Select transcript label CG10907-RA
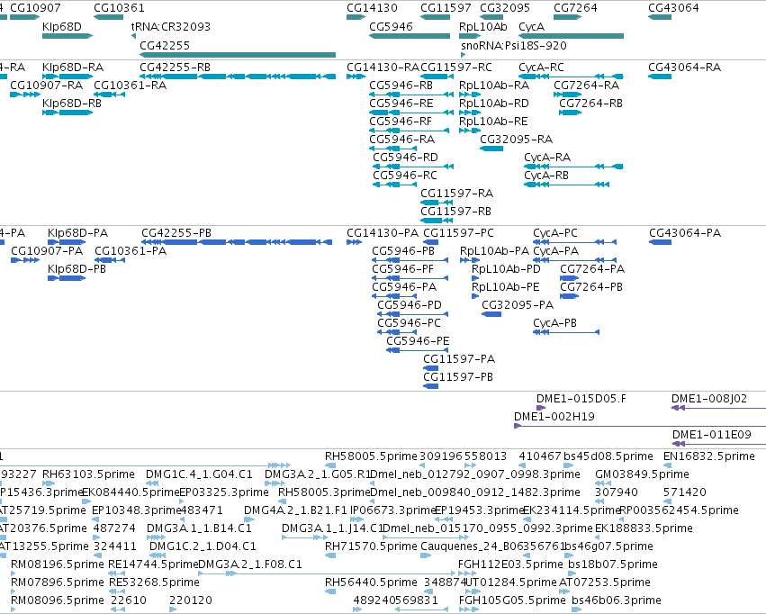The image size is (766, 614). click(x=47, y=85)
